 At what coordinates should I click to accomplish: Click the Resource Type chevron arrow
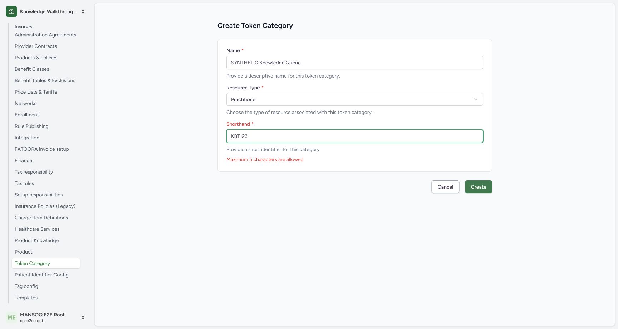click(x=476, y=99)
